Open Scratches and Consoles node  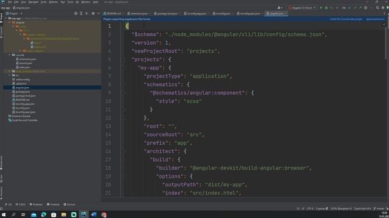coord(23,120)
